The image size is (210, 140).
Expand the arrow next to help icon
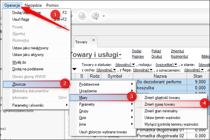coord(104,16)
